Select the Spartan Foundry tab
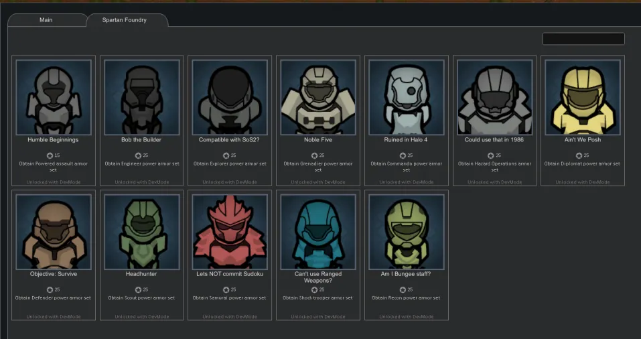641x339 pixels. [x=125, y=20]
